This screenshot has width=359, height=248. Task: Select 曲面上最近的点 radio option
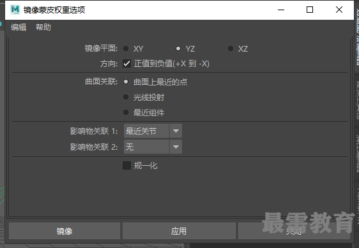click(x=126, y=82)
